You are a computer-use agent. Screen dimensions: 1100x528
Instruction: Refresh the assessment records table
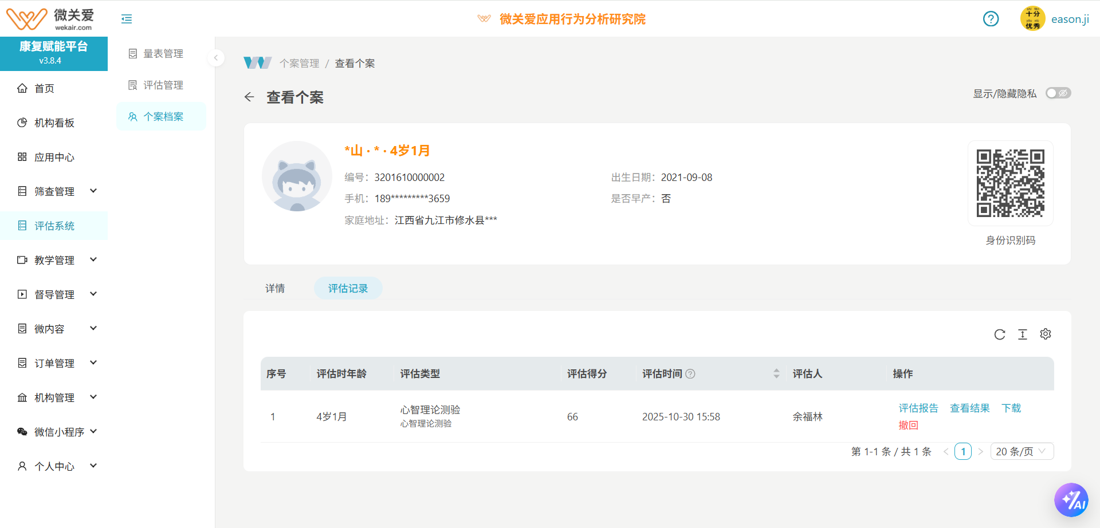click(x=1000, y=334)
